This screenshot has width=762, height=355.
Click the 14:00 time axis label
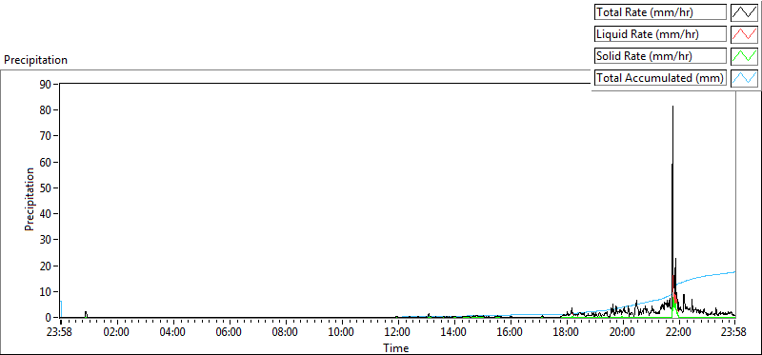point(454,333)
